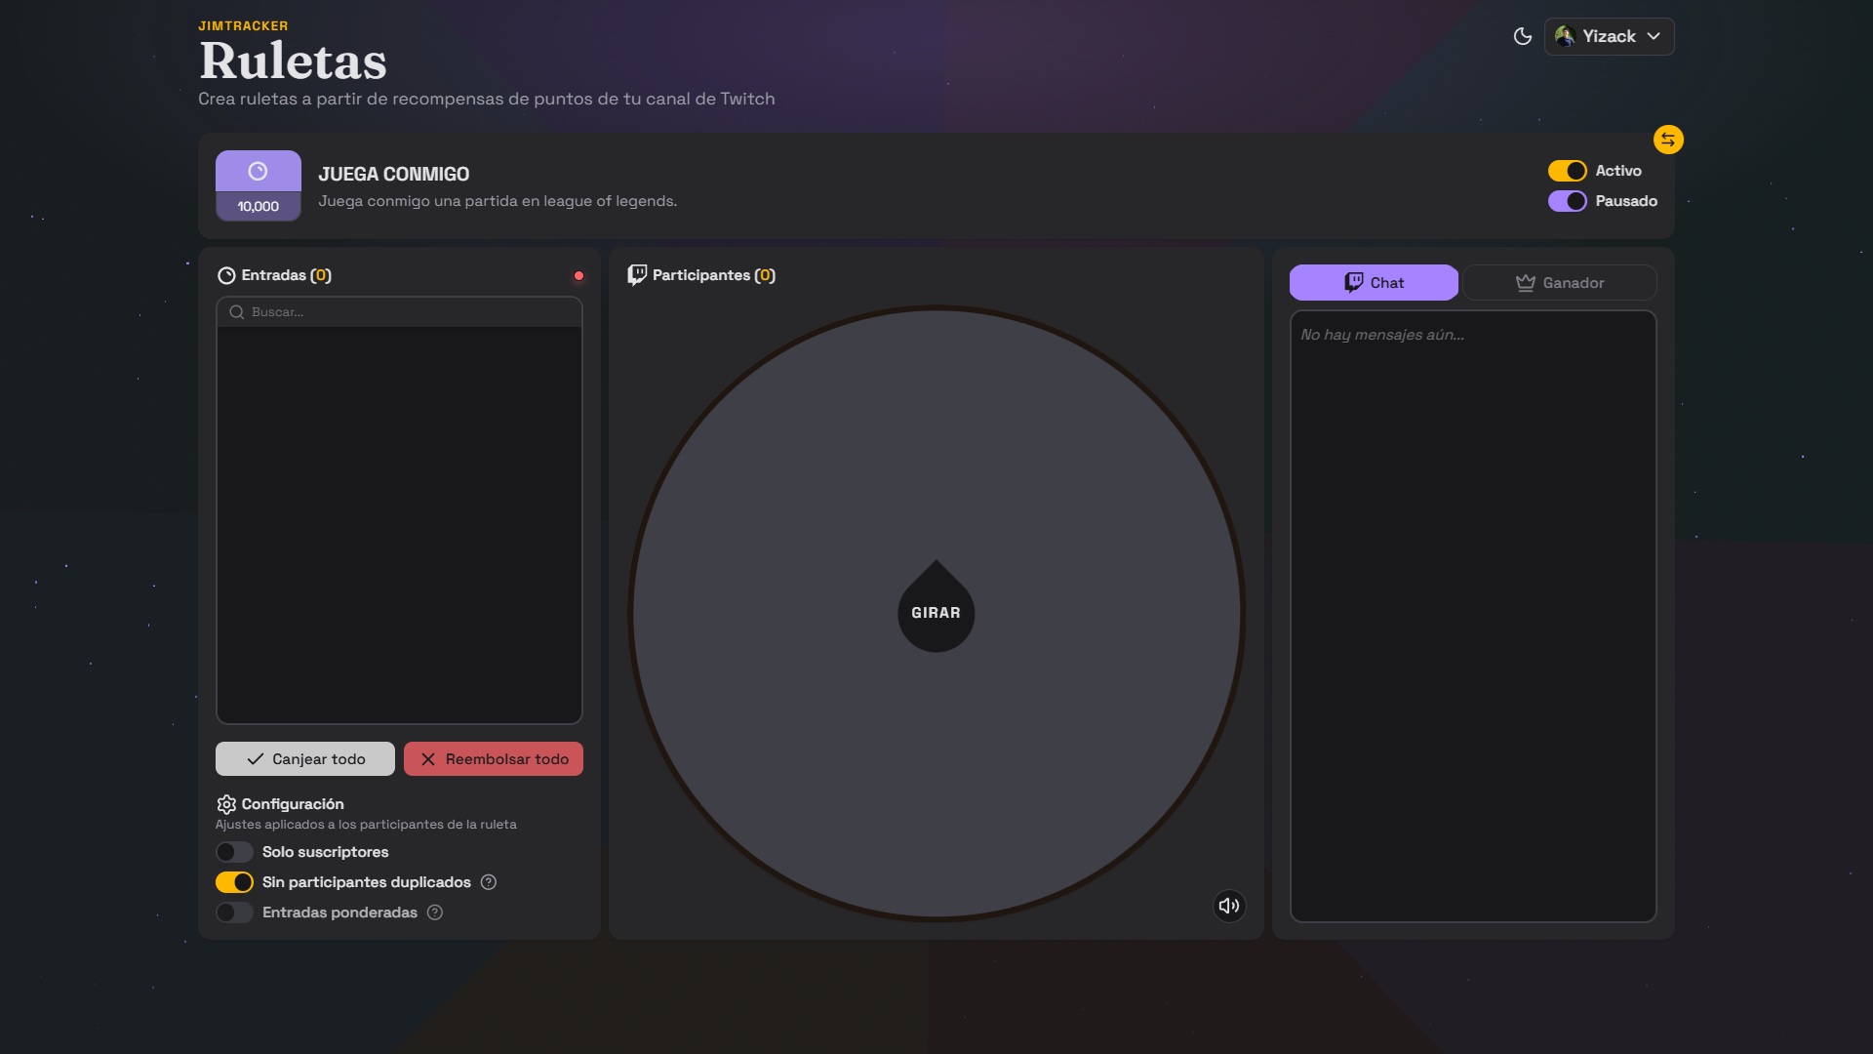
Task: Click the Participantes Twitch icon
Action: 637,275
